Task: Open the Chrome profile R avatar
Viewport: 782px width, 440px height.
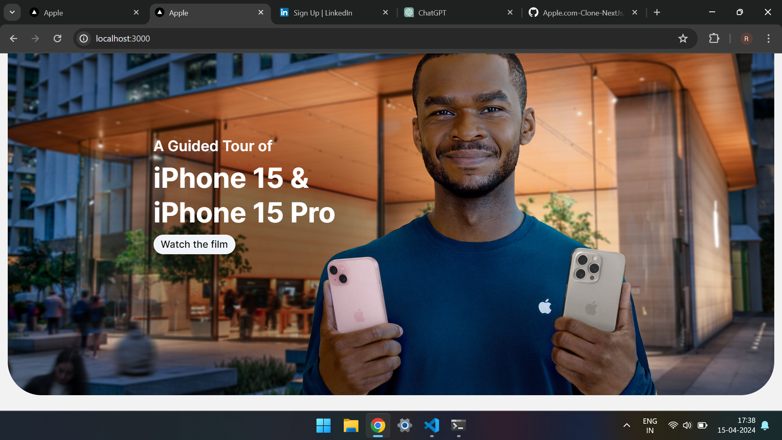Action: pos(746,38)
